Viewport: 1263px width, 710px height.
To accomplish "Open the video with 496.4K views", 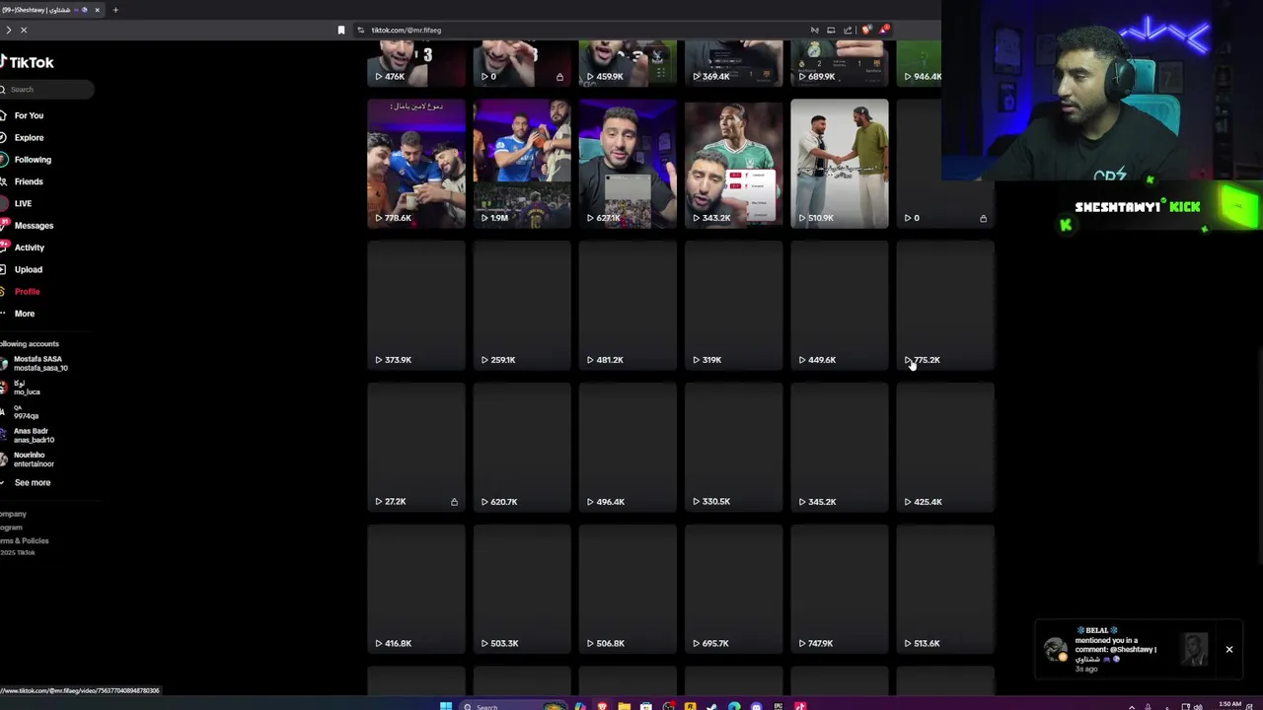I will click(x=628, y=448).
